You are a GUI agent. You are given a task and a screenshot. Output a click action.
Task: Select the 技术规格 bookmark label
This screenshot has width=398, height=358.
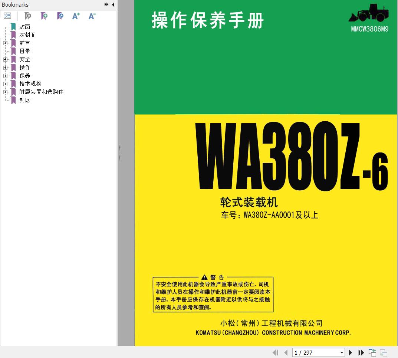click(x=30, y=83)
